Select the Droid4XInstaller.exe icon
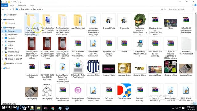 tap(124, 90)
